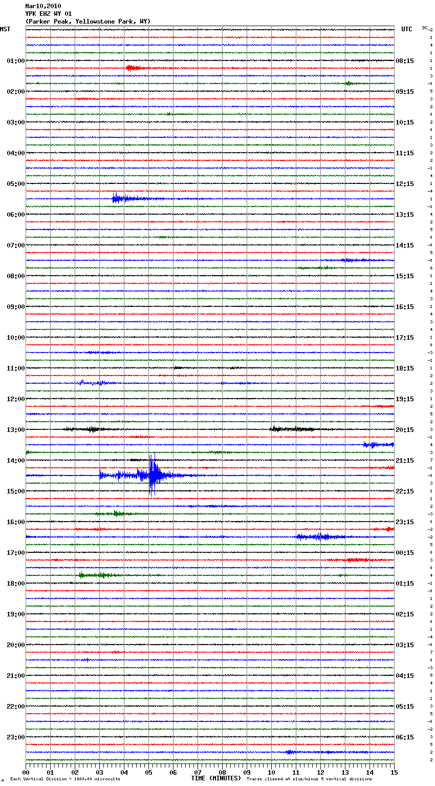Viewport: 435px width, 786px height.
Task: Click the 00:15 UTC time label
Action: [405, 553]
